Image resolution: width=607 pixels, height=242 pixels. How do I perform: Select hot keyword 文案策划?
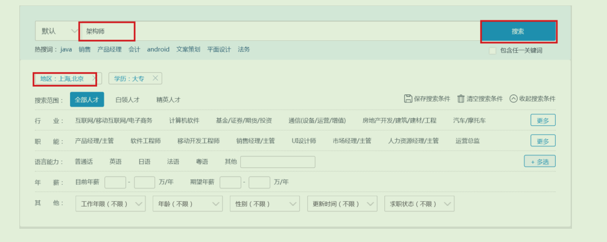(x=188, y=49)
